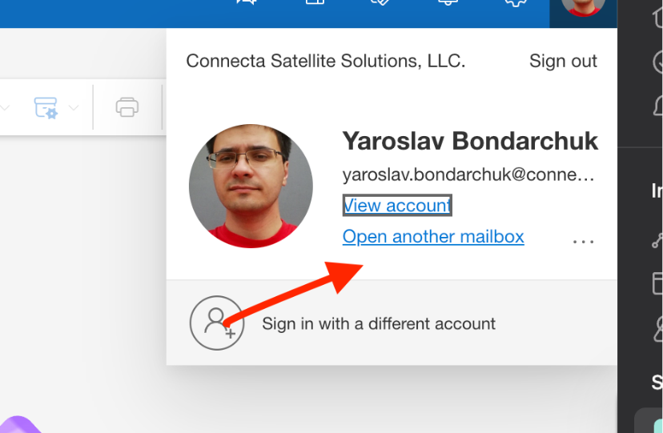The image size is (663, 433).
Task: Open the View account link
Action: click(396, 206)
